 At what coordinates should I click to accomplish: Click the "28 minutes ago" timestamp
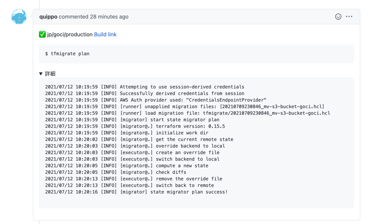109,17
